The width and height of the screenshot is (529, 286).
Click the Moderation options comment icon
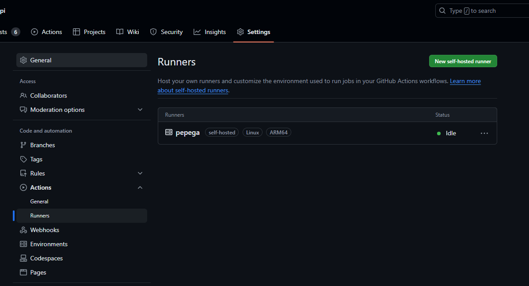pyautogui.click(x=23, y=110)
